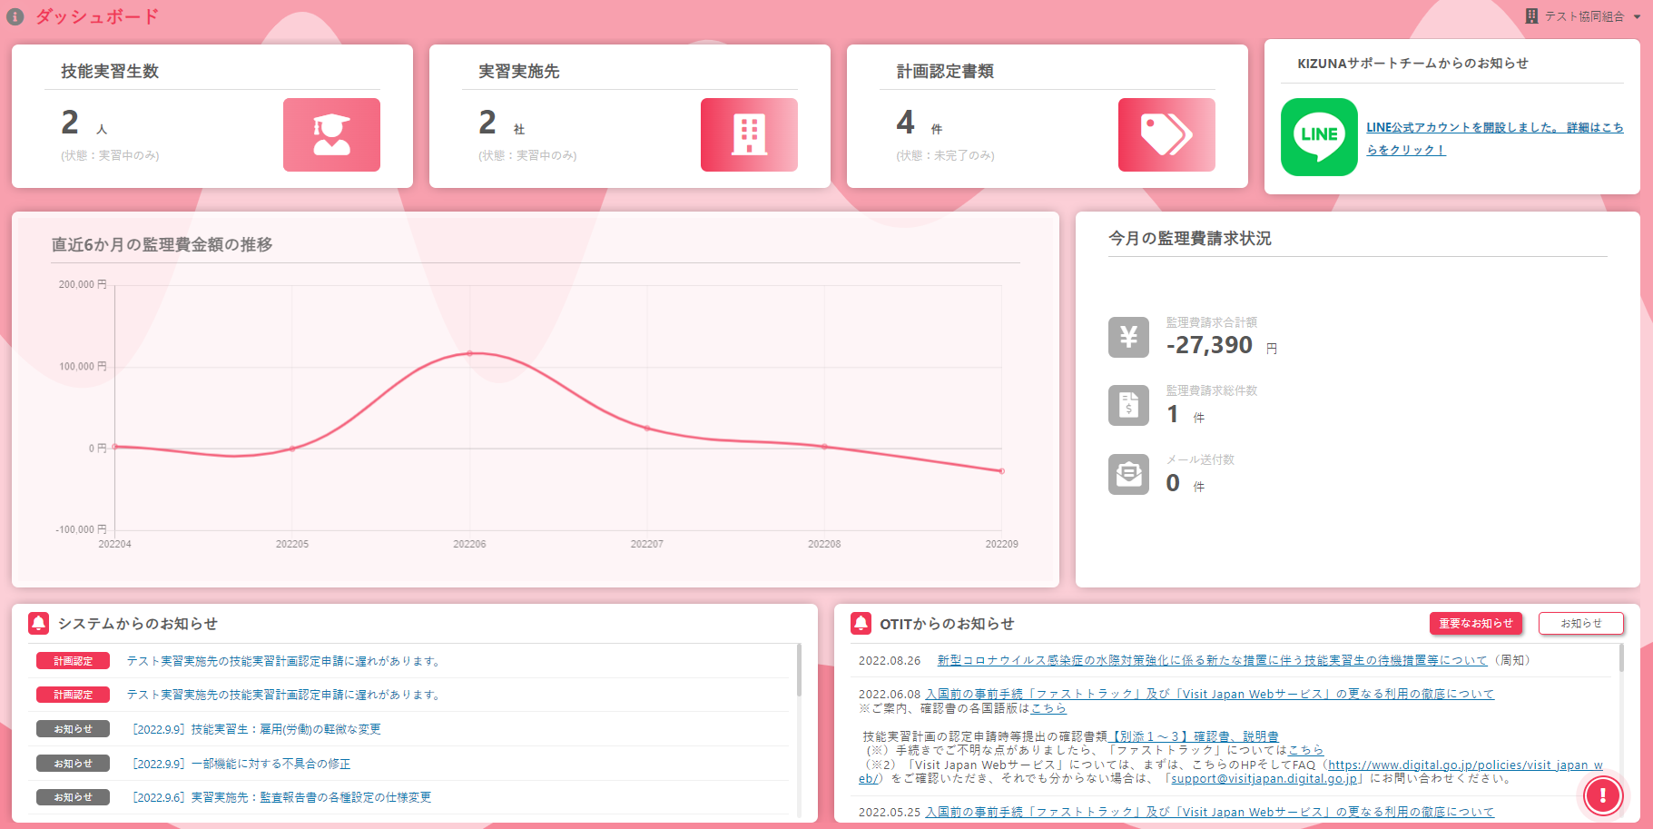Click the first 計画認定 badge in system notices
This screenshot has width=1653, height=829.
(x=73, y=661)
